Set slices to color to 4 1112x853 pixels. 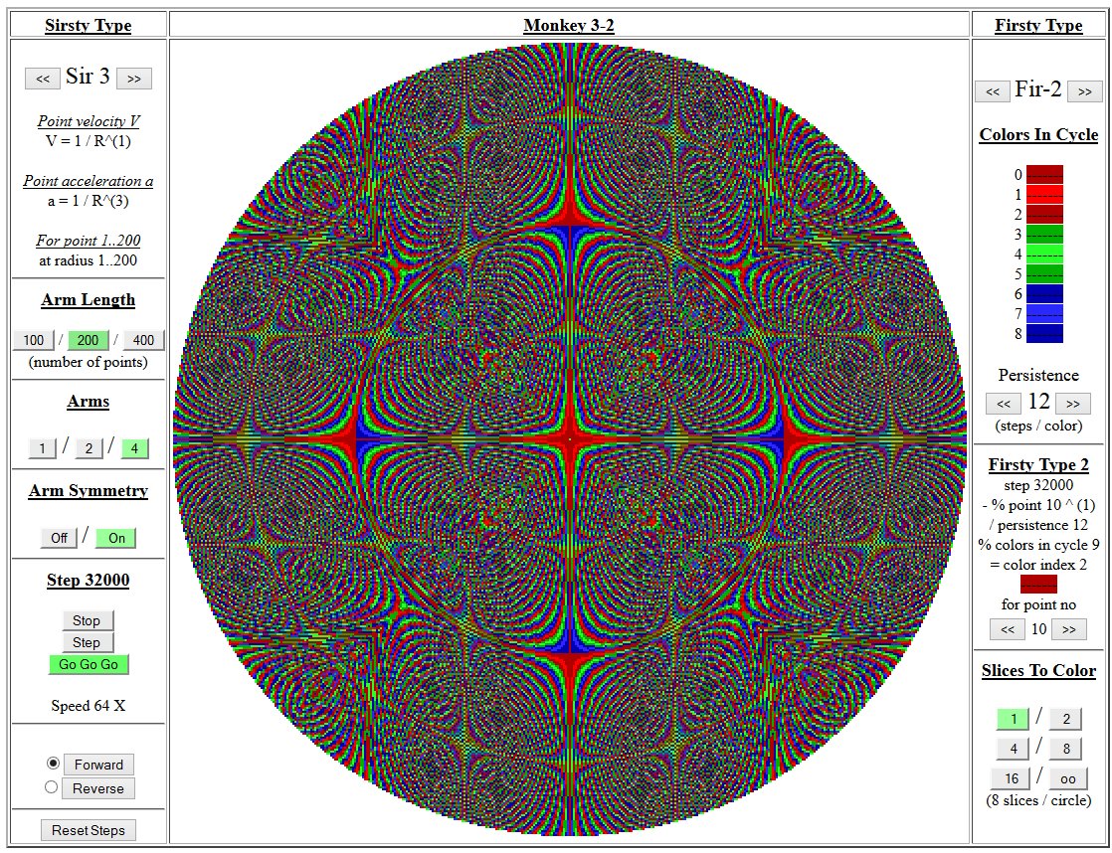[x=1013, y=749]
